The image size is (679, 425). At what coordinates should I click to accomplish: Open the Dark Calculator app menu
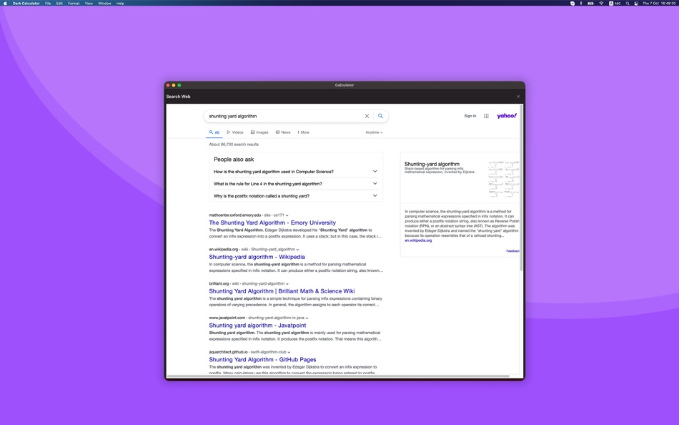(x=26, y=3)
